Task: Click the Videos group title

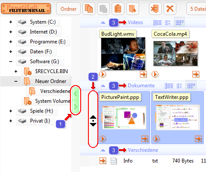Action: click(135, 22)
